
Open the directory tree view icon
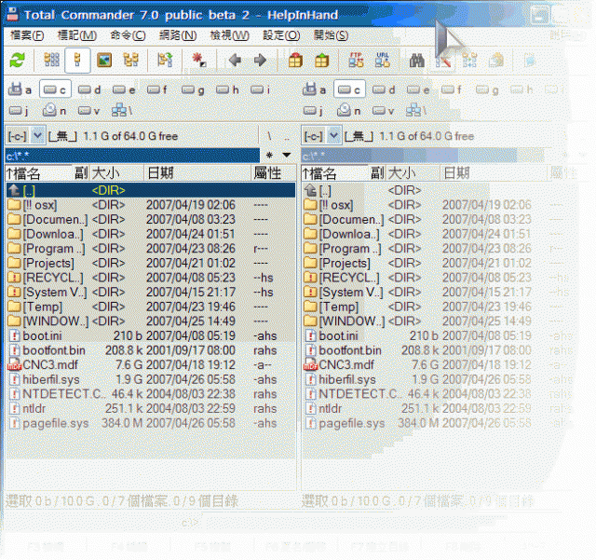point(130,61)
